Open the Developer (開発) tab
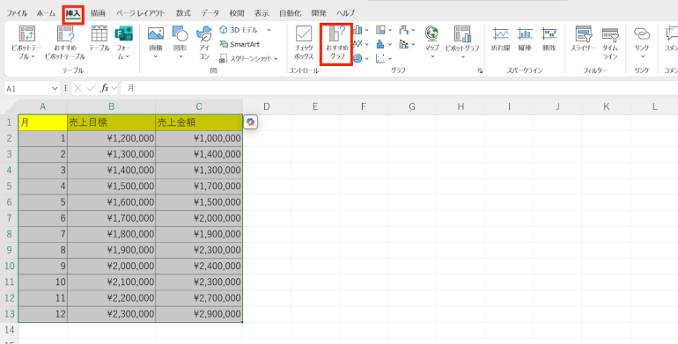Viewport: 678px width, 344px height. (x=319, y=13)
